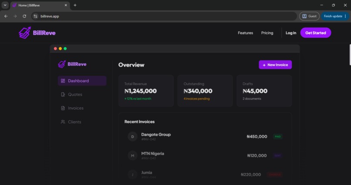Click the BillReve wordmark text in site header
The width and height of the screenshot is (351, 185).
point(44,33)
